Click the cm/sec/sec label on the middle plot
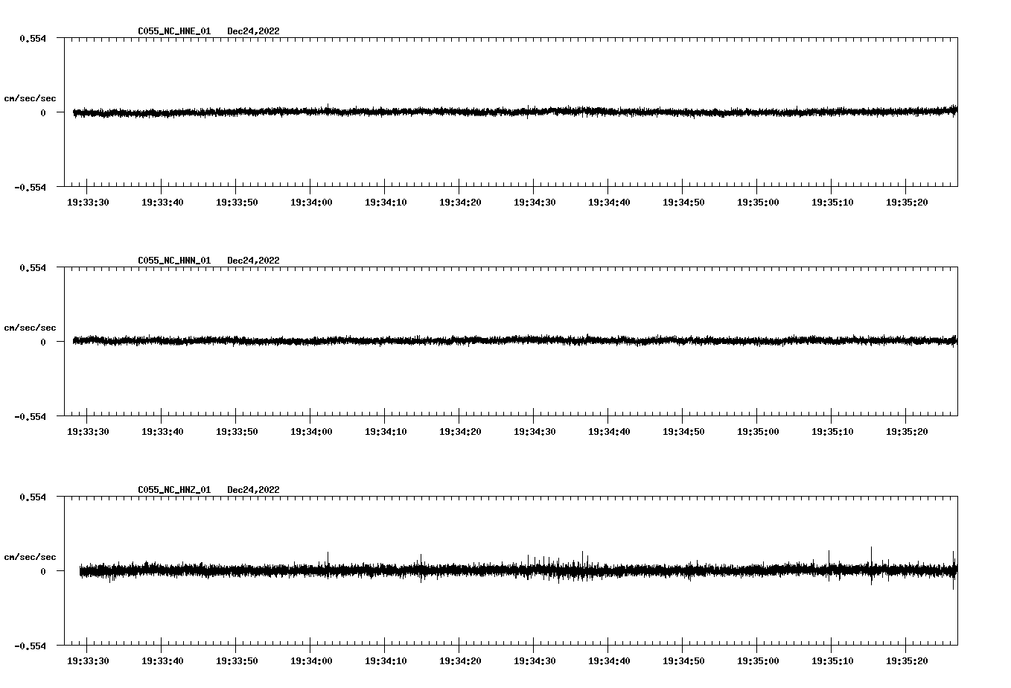Image resolution: width=1011 pixels, height=688 pixels. (x=31, y=327)
